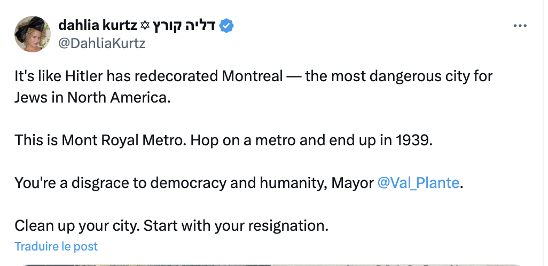Click the Star of David emoji in name
The image size is (548, 266).
pos(145,26)
